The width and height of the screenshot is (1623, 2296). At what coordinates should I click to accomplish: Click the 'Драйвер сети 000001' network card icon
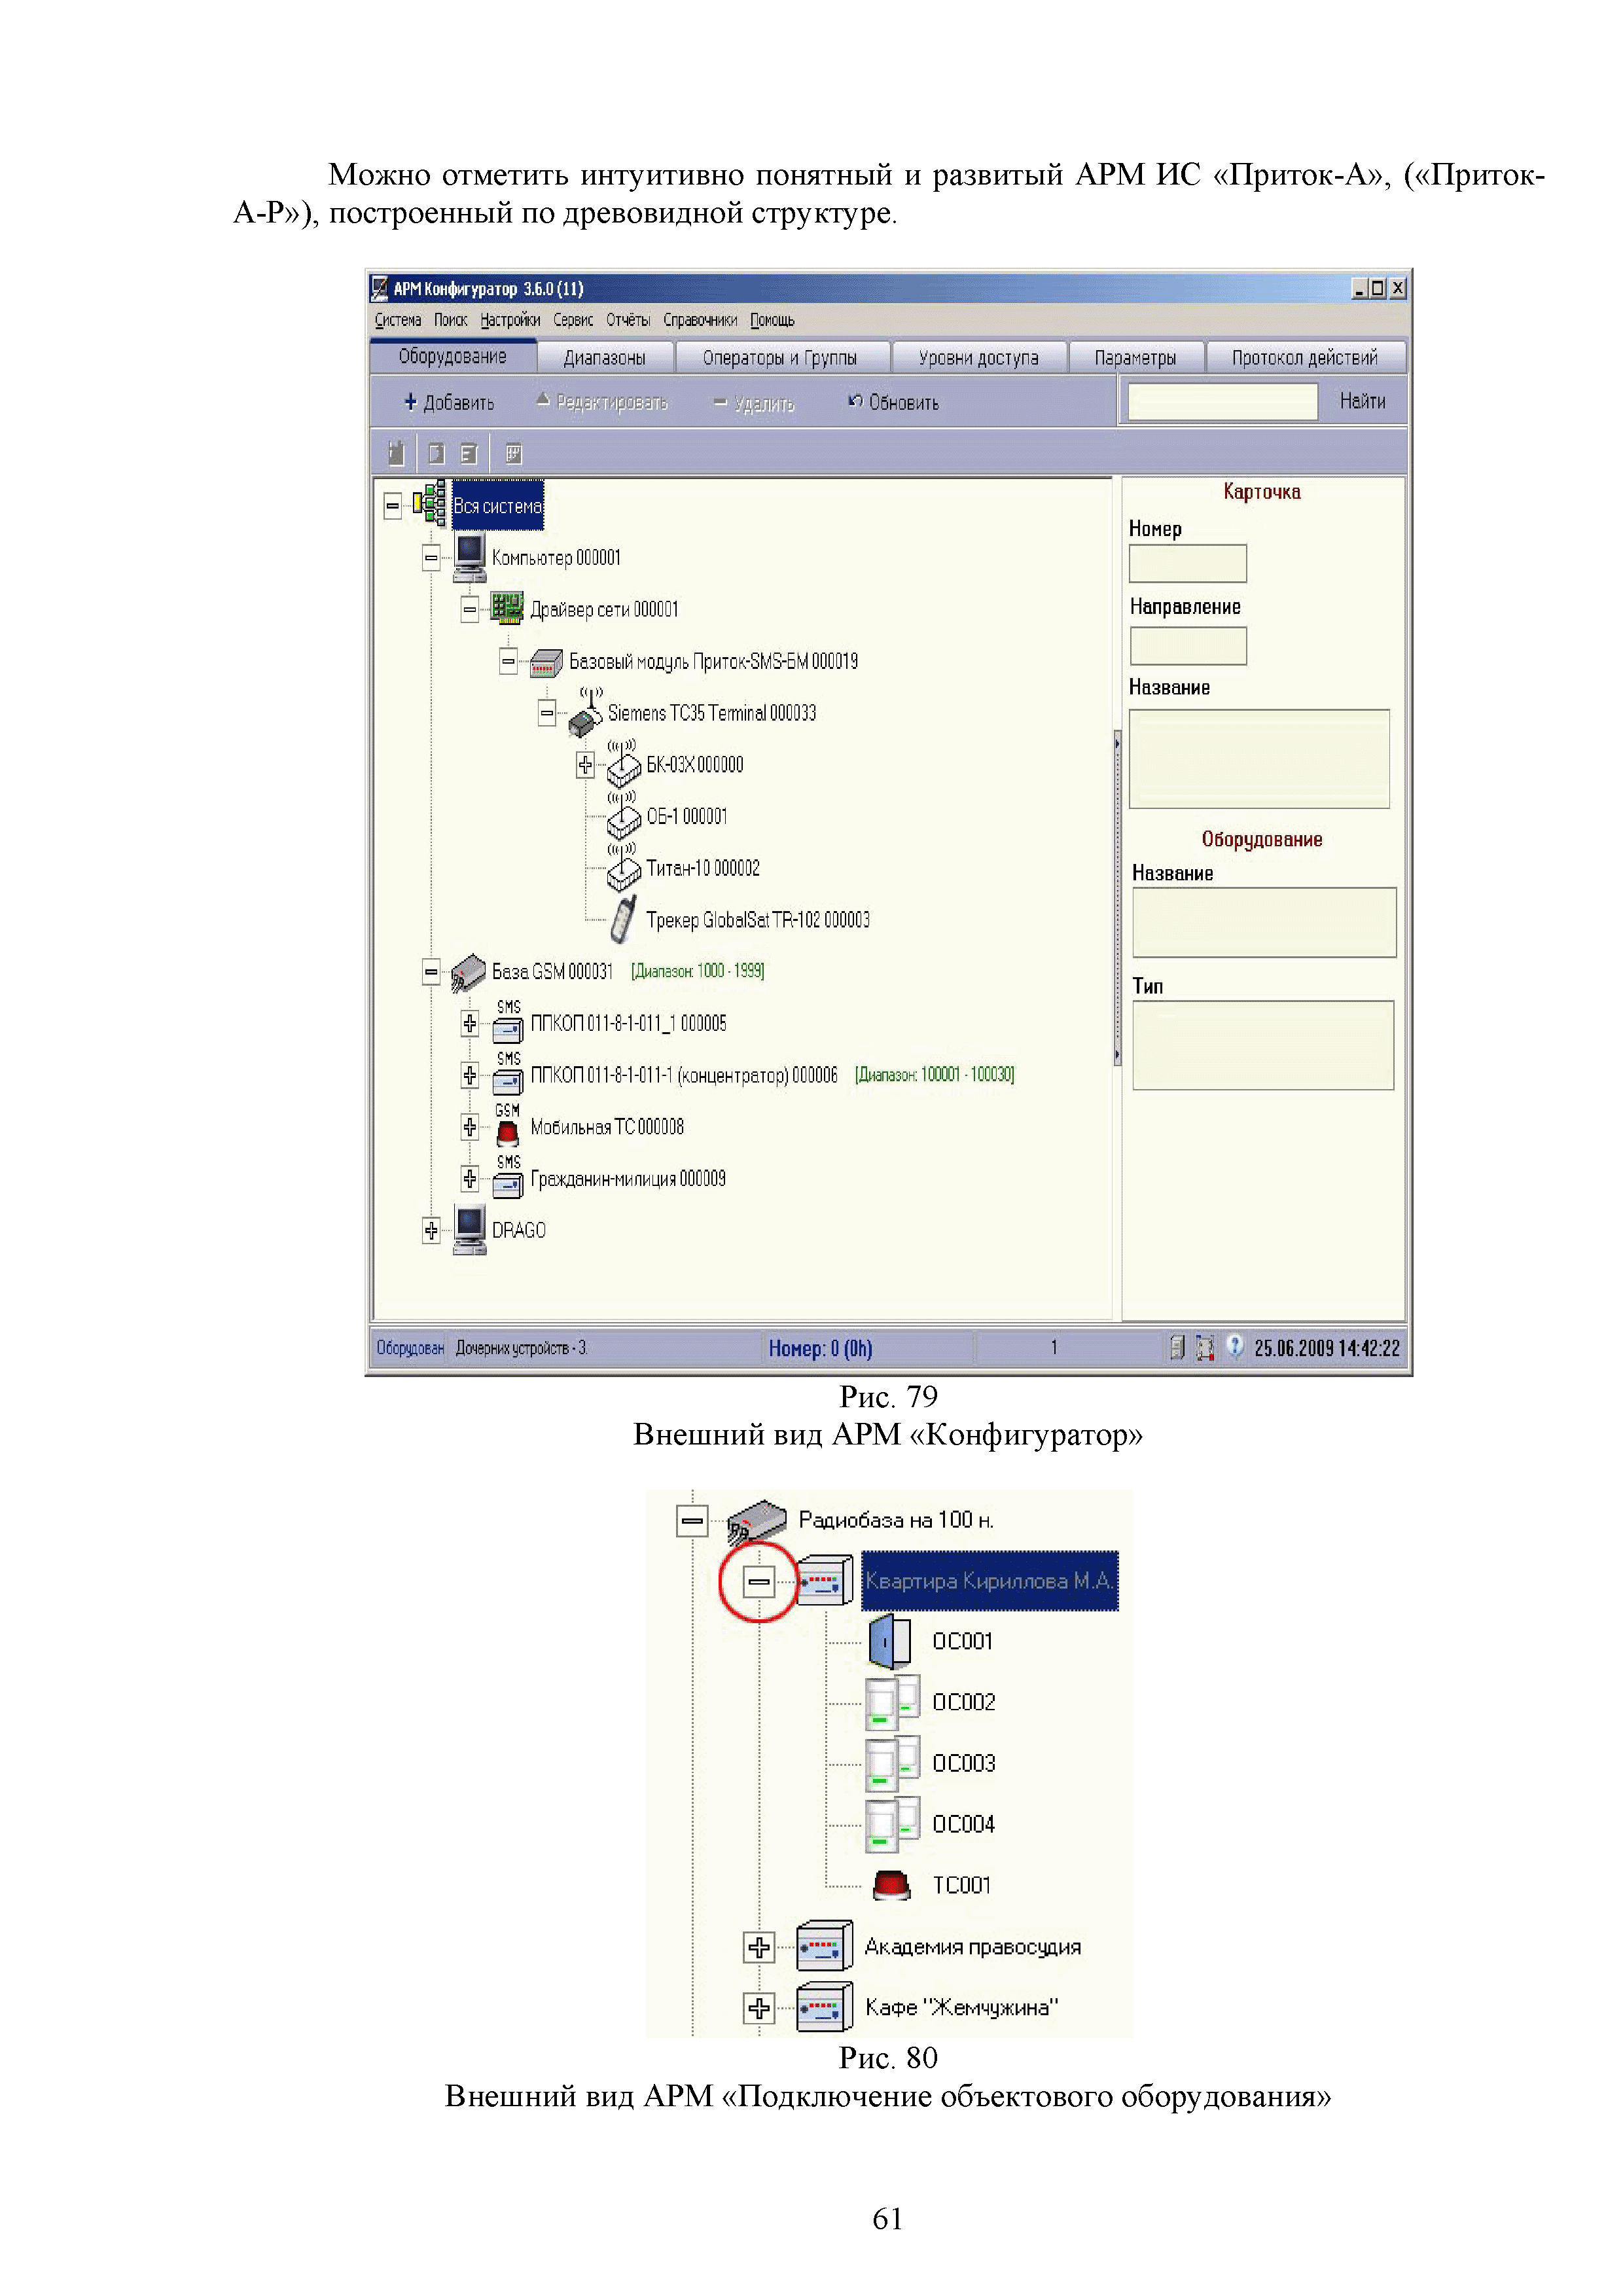pyautogui.click(x=507, y=608)
